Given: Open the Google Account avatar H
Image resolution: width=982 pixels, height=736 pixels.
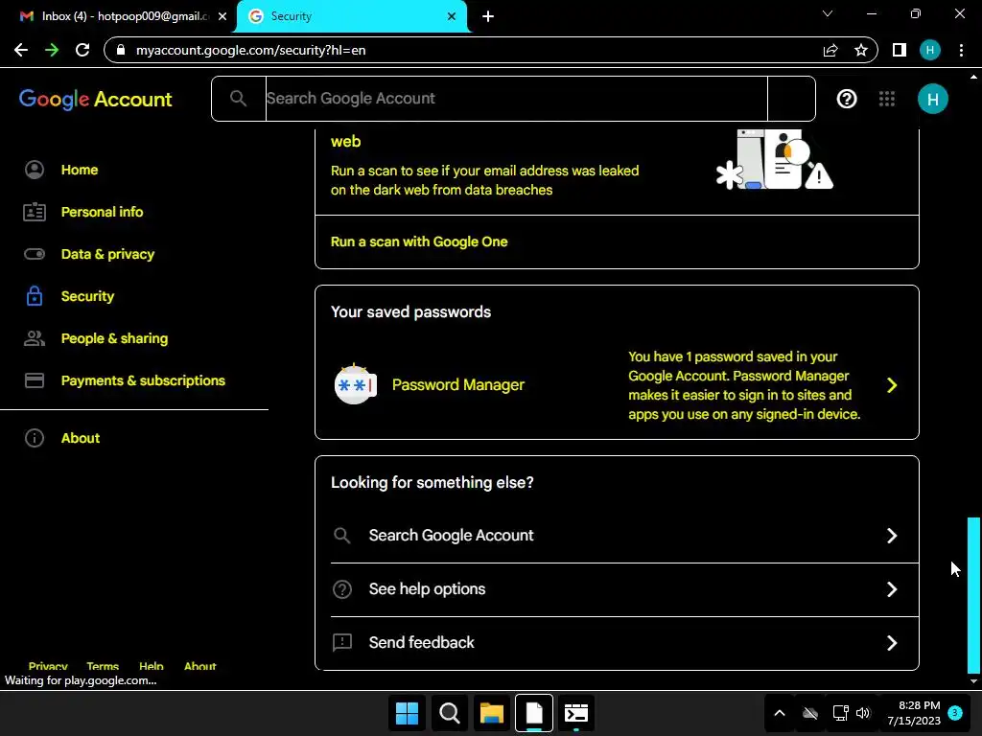Looking at the screenshot, I should click(932, 99).
